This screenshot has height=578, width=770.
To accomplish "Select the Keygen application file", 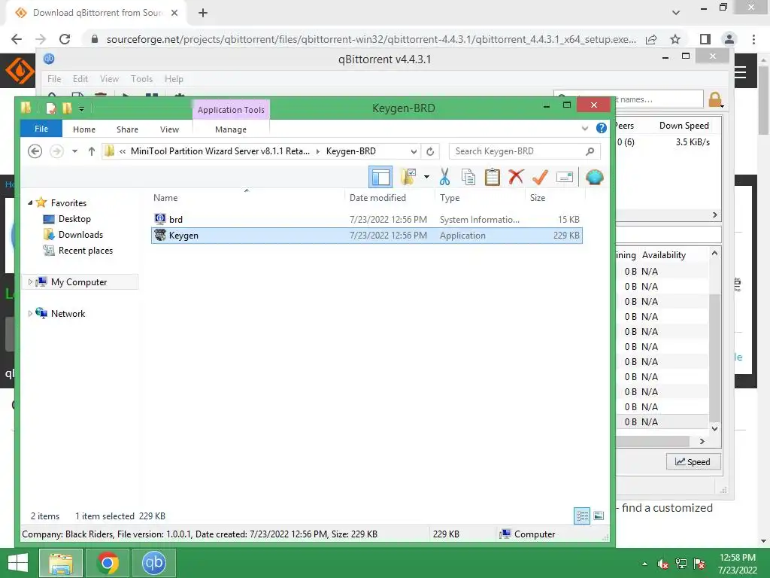I will tap(367, 236).
